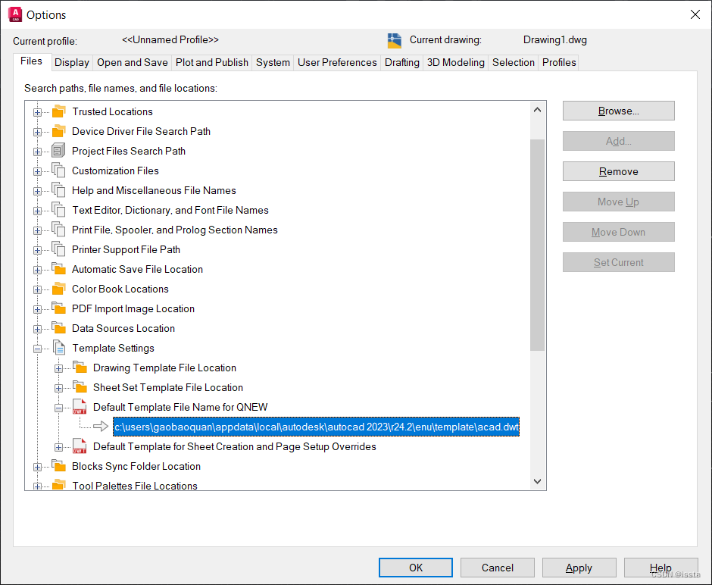Go to the Selection tab
Image resolution: width=712 pixels, height=585 pixels.
click(x=513, y=62)
